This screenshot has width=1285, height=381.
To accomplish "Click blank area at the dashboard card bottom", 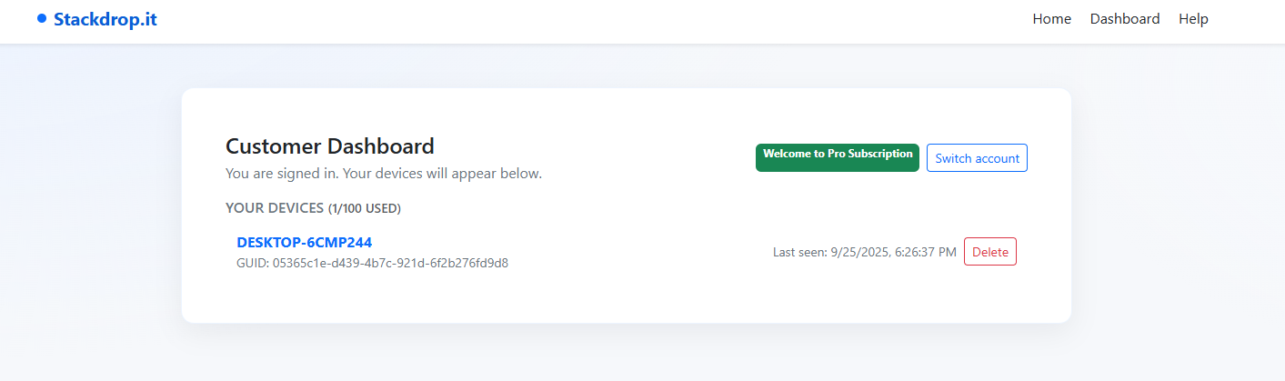I will pyautogui.click(x=626, y=300).
